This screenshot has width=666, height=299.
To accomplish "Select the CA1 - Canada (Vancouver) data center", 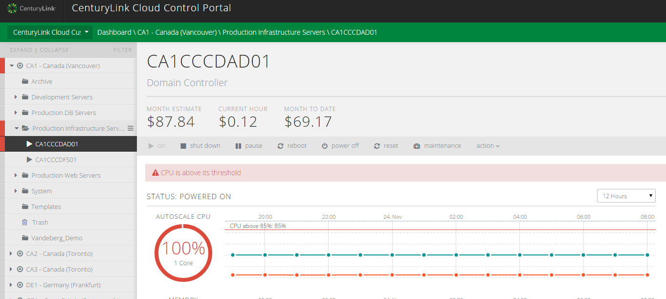I will tap(63, 66).
